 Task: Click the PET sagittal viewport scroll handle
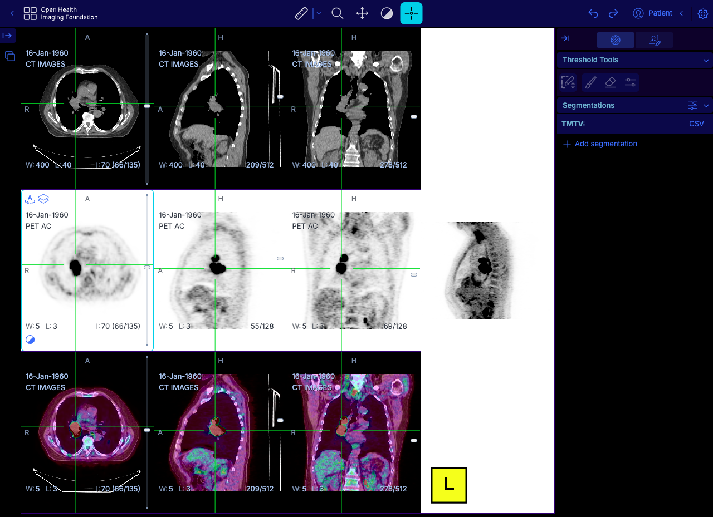pyautogui.click(x=280, y=258)
